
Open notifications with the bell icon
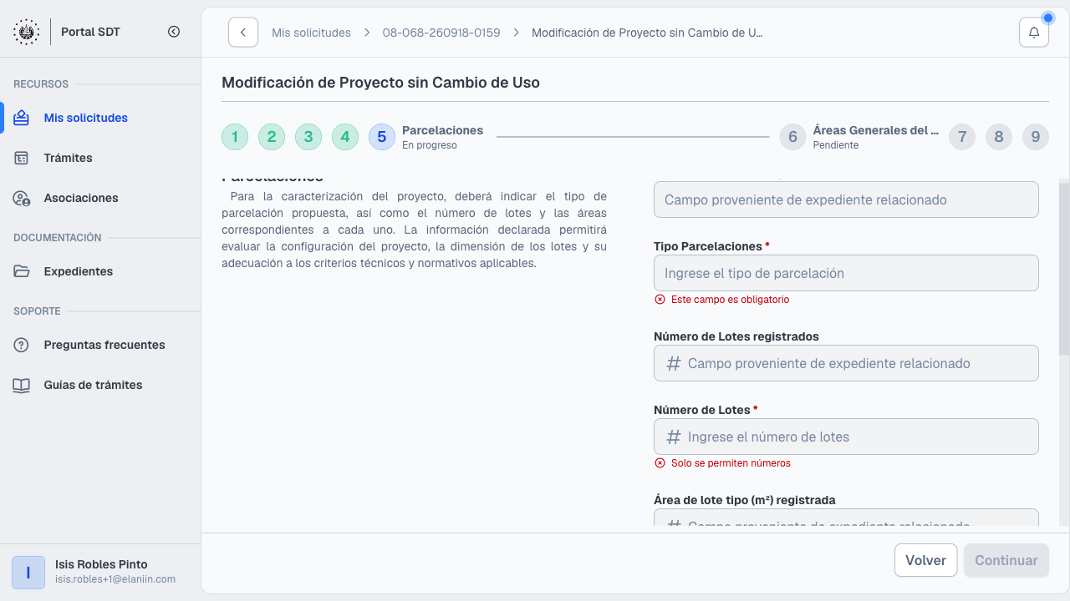pyautogui.click(x=1034, y=33)
